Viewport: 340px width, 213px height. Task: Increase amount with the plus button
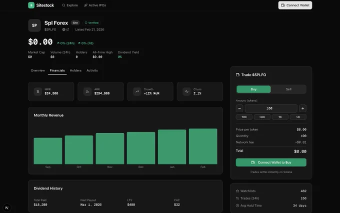coord(302,108)
